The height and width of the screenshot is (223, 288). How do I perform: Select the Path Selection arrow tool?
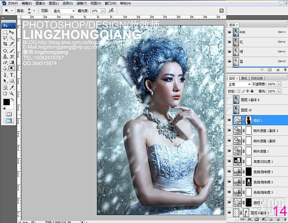pyautogui.click(x=5, y=80)
